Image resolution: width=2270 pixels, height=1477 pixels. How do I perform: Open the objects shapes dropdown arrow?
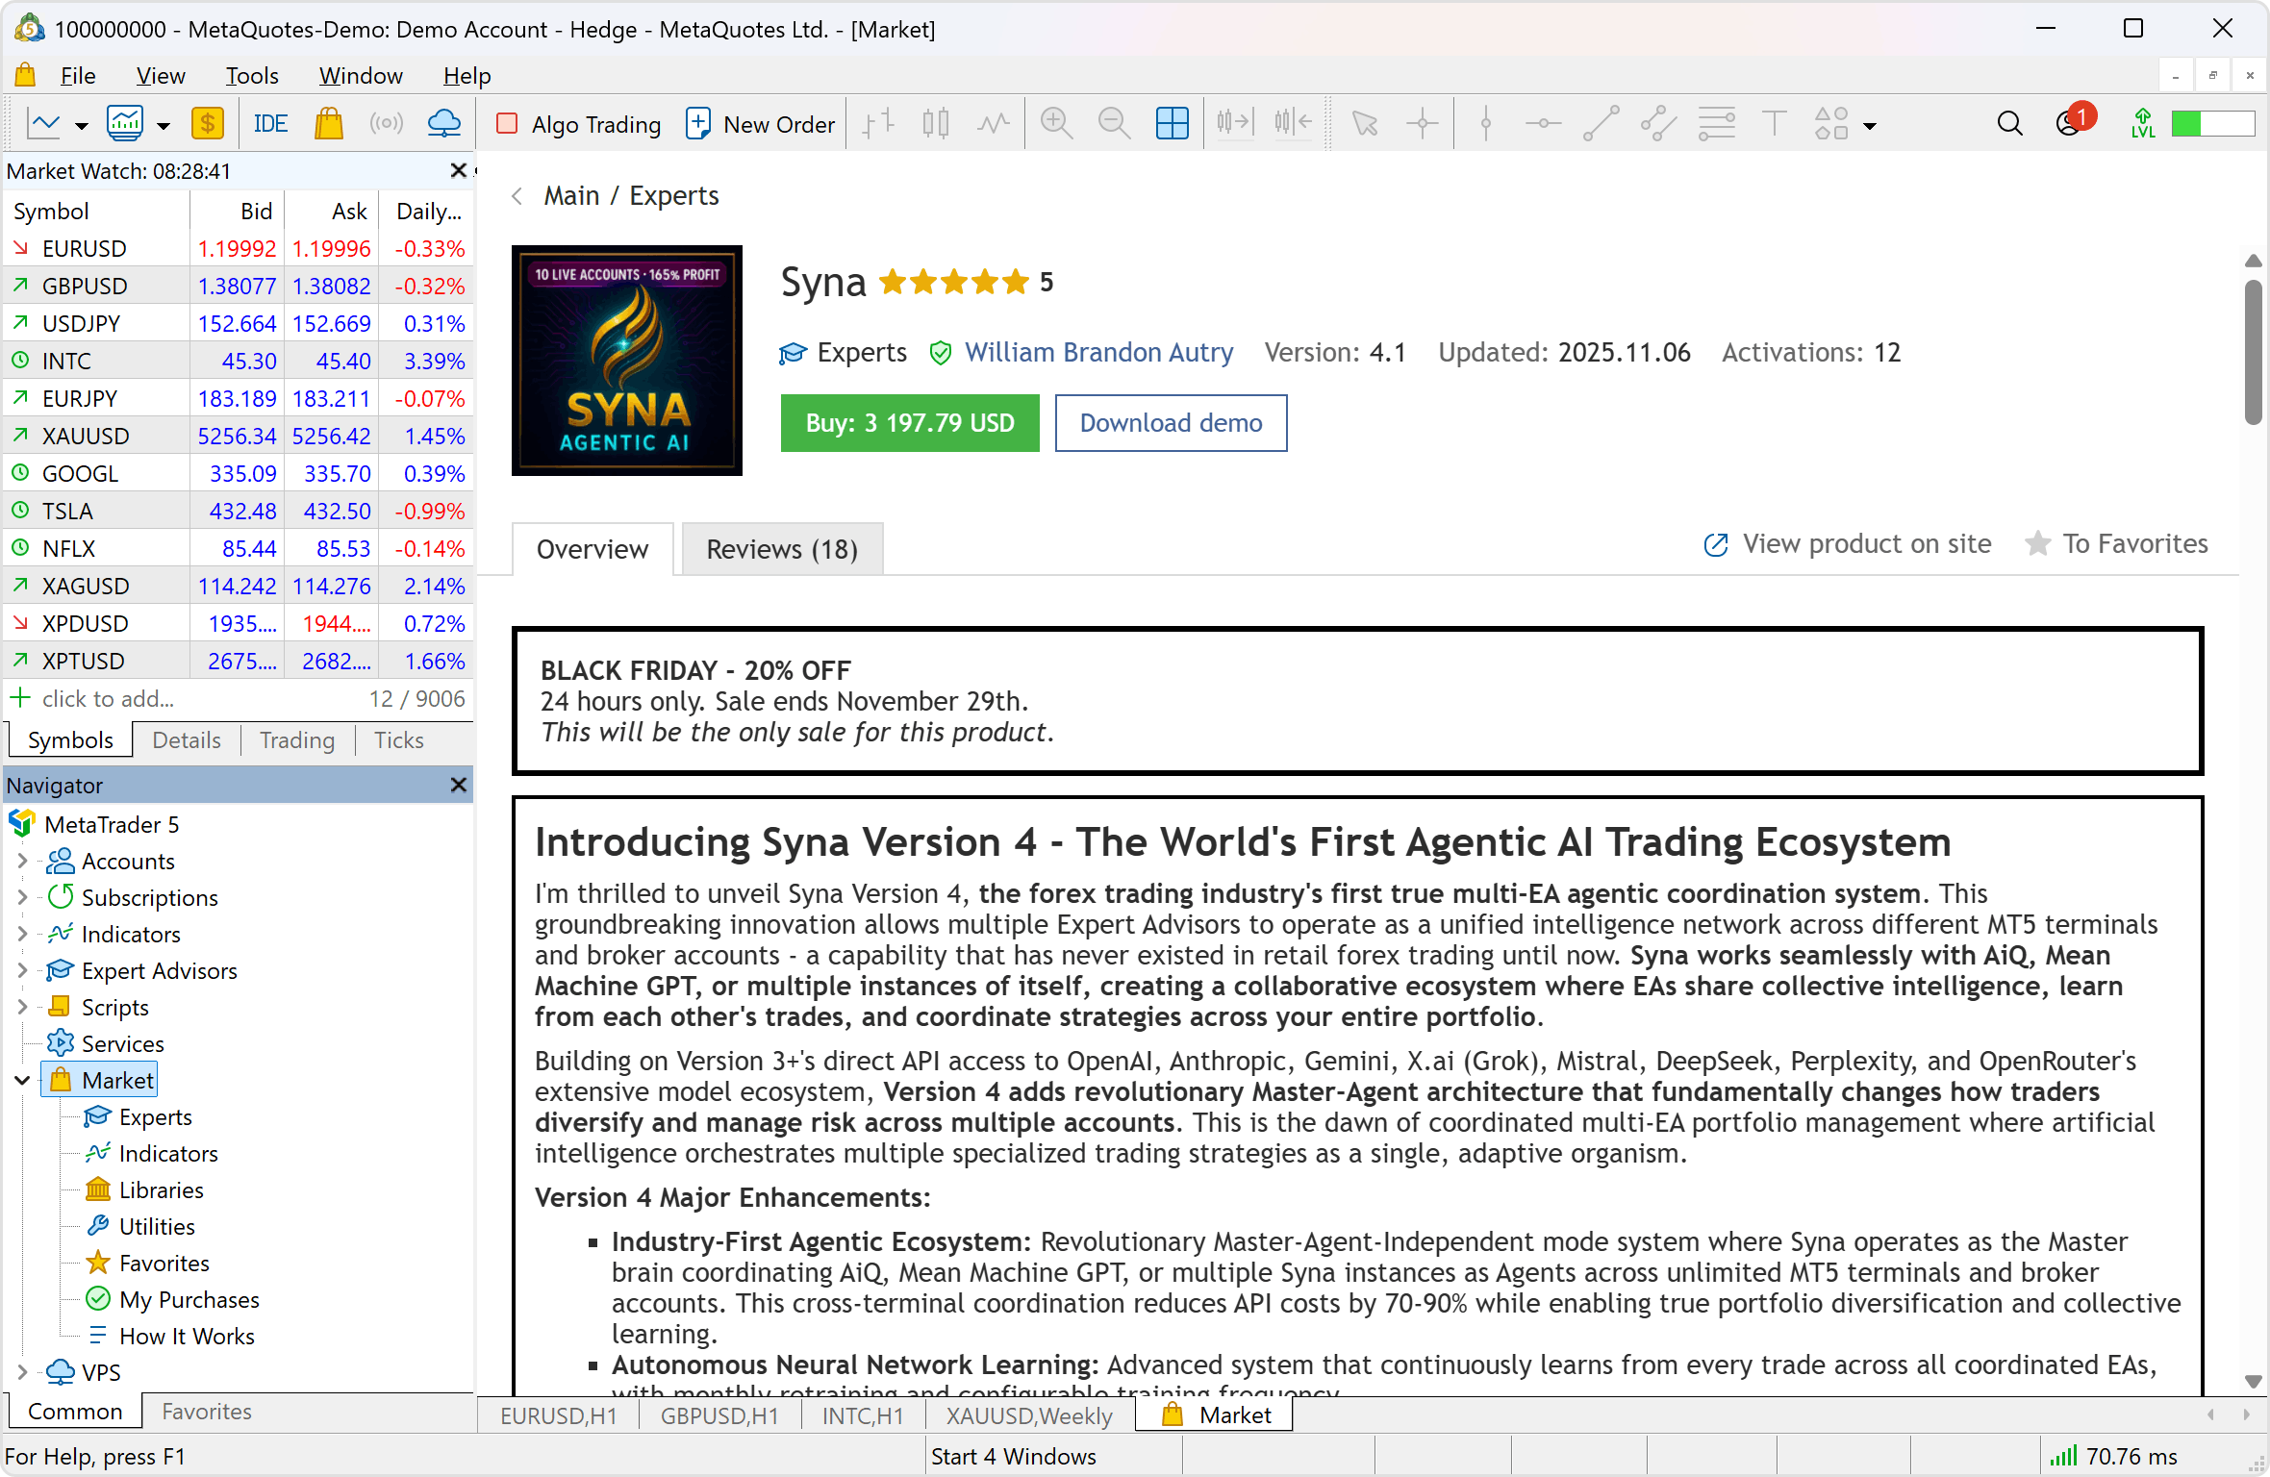click(x=1870, y=126)
